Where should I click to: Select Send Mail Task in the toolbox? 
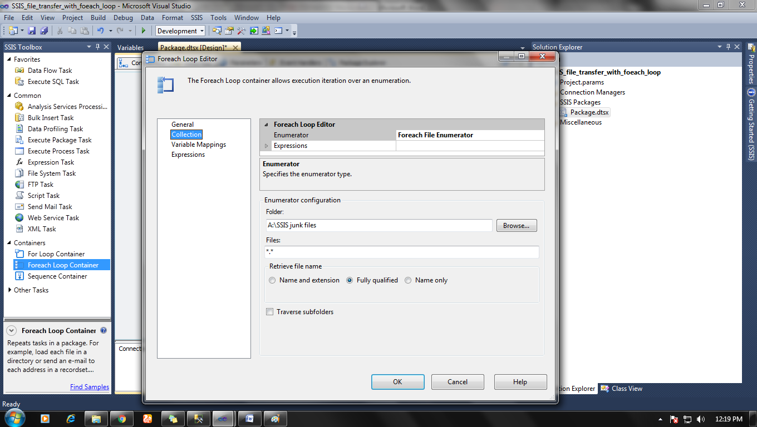click(x=50, y=207)
